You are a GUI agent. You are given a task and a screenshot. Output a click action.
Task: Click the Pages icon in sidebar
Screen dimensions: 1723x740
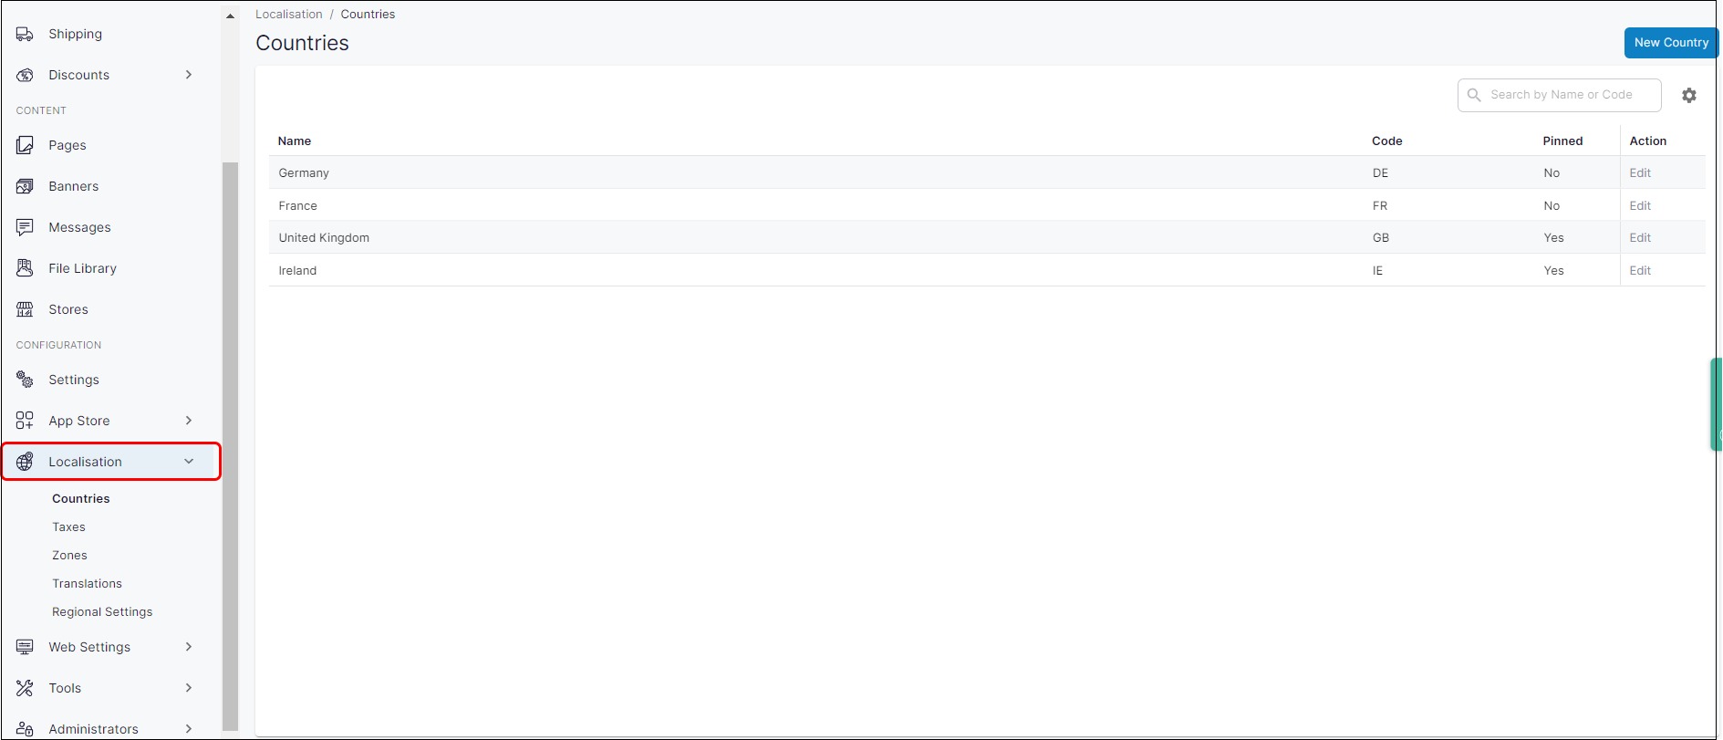coord(25,145)
